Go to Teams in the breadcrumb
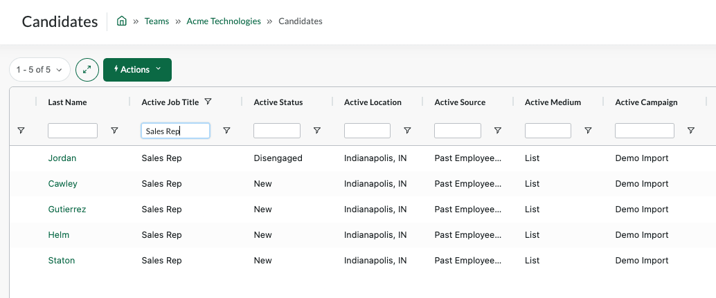 [156, 21]
